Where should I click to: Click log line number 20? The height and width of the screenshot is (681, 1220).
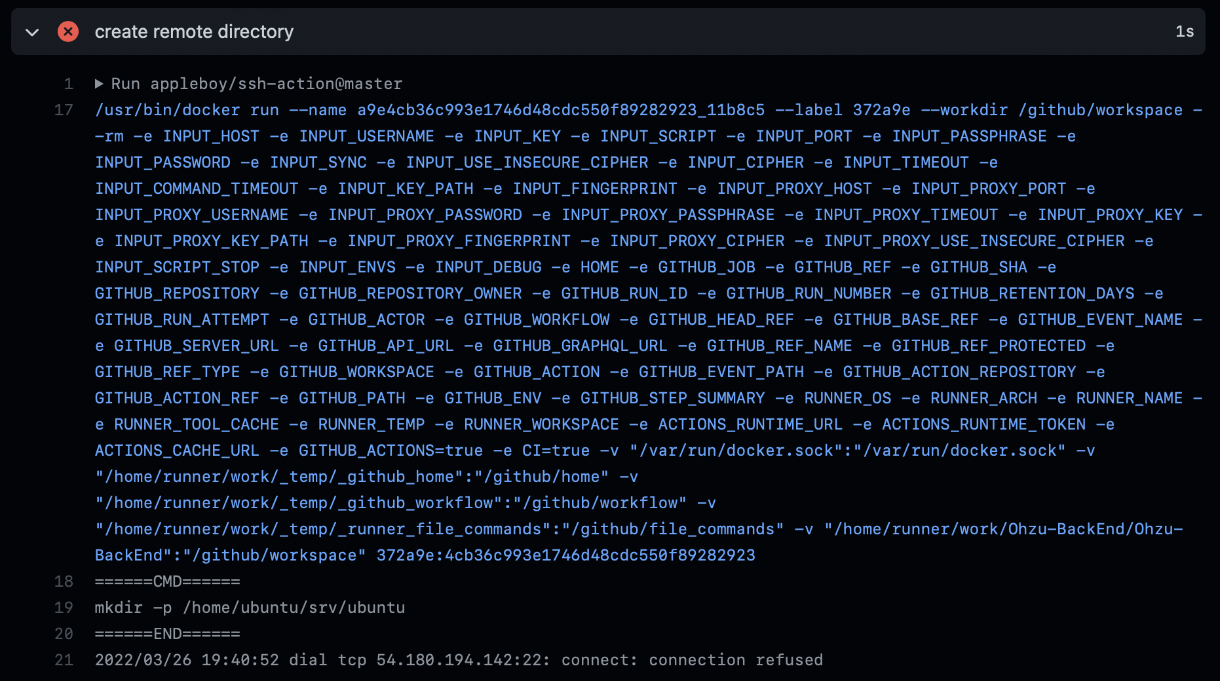point(64,634)
